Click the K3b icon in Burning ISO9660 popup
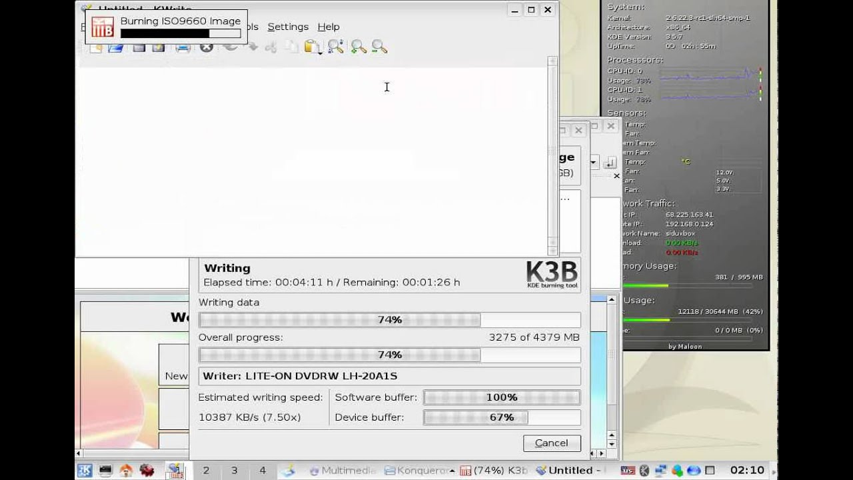 point(103,27)
